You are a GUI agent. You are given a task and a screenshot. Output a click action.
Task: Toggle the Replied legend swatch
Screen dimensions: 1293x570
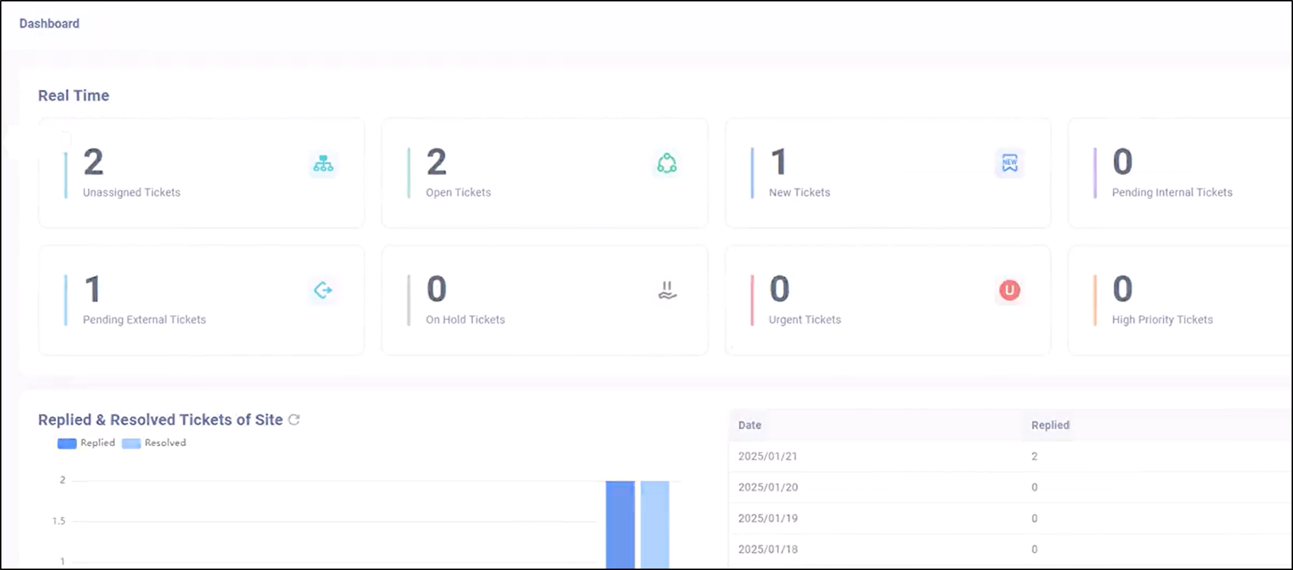(67, 443)
